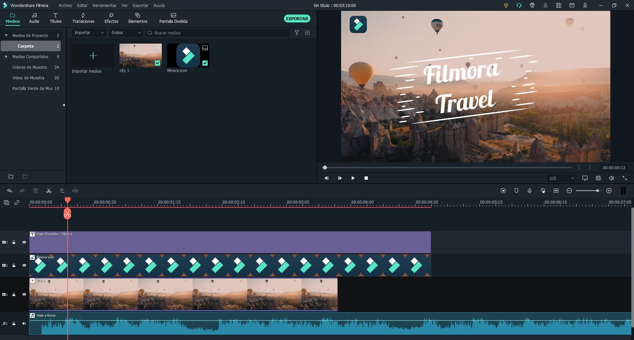Open the account profile icon
This screenshot has height=340, width=634.
[x=546, y=5]
